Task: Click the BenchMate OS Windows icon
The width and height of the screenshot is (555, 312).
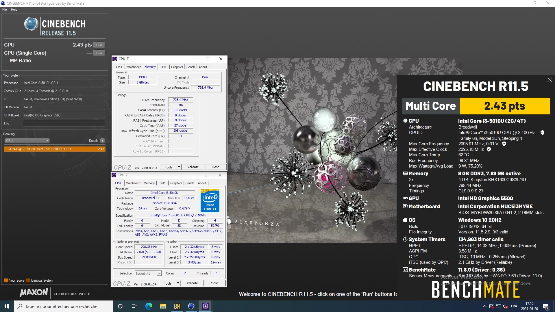Action: click(x=405, y=220)
